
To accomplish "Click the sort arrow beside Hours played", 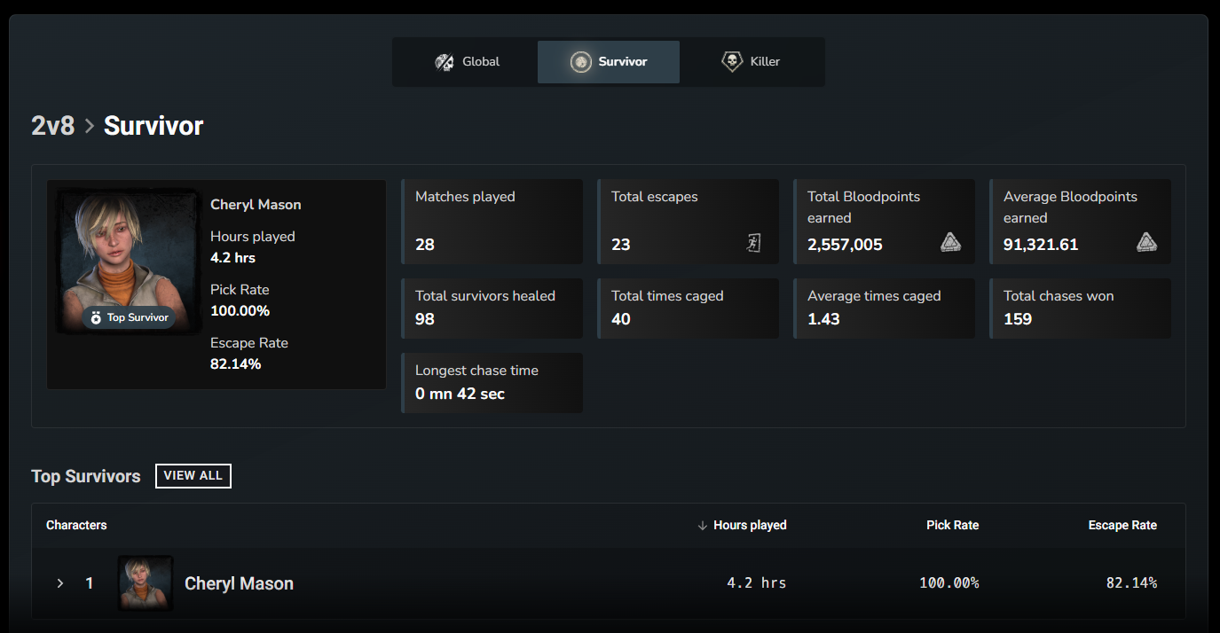I will (x=703, y=526).
